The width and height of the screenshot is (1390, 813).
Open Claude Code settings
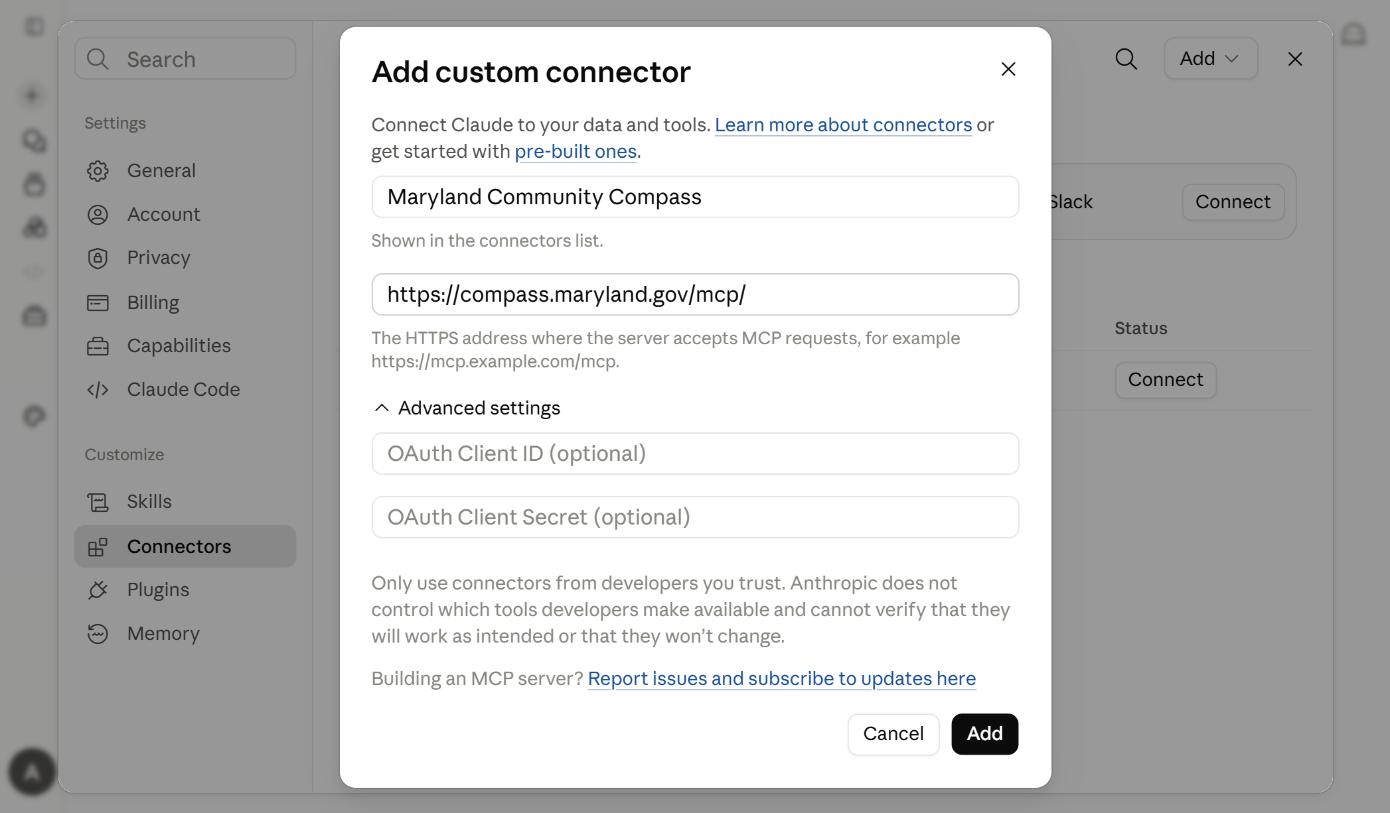coord(185,389)
